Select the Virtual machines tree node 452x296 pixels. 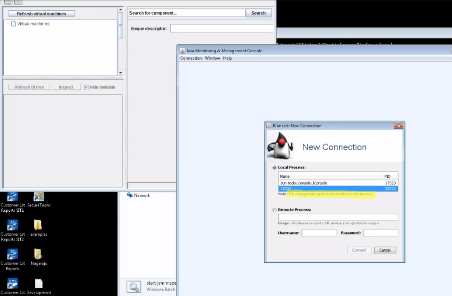[x=33, y=24]
